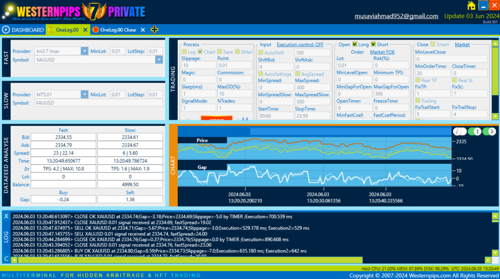This screenshot has height=279, width=500.
Task: Enable the Trailing checkbox
Action: pyautogui.click(x=418, y=101)
